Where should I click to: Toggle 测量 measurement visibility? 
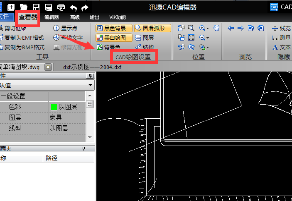[x=282, y=38]
